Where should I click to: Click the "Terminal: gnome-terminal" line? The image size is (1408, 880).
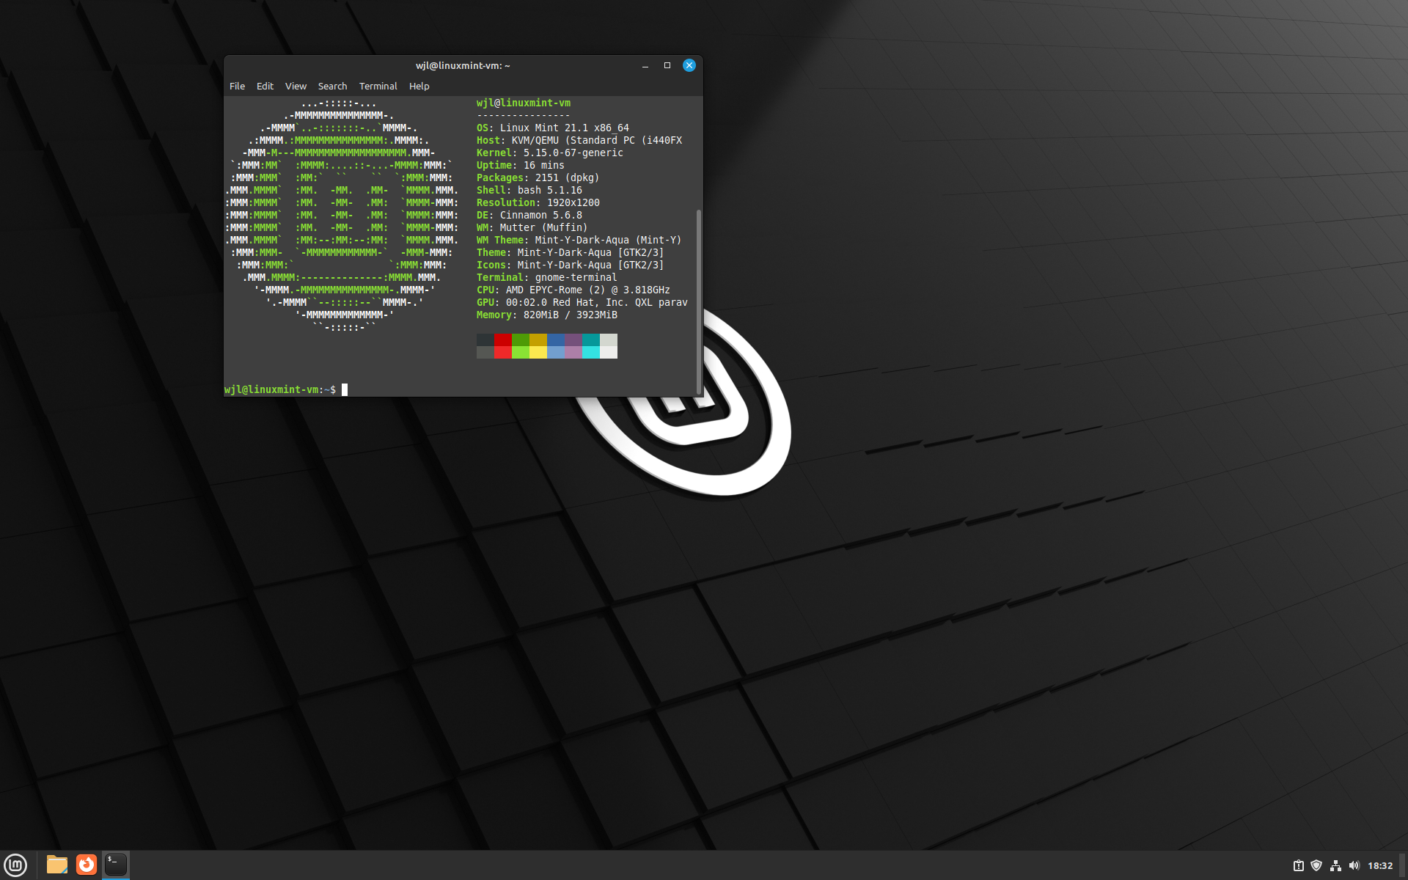pyautogui.click(x=547, y=277)
